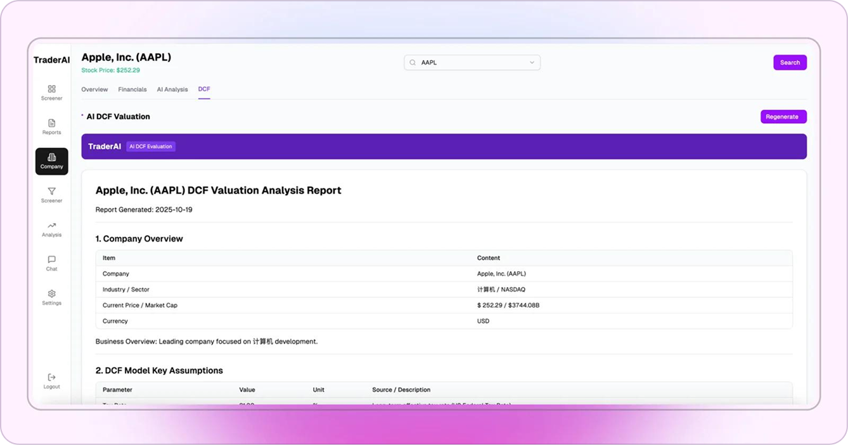Viewport: 848px width, 445px height.
Task: Open the Reports document icon
Action: coord(52,123)
